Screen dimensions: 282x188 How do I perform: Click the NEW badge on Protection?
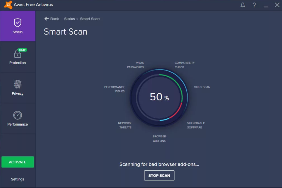(22, 50)
